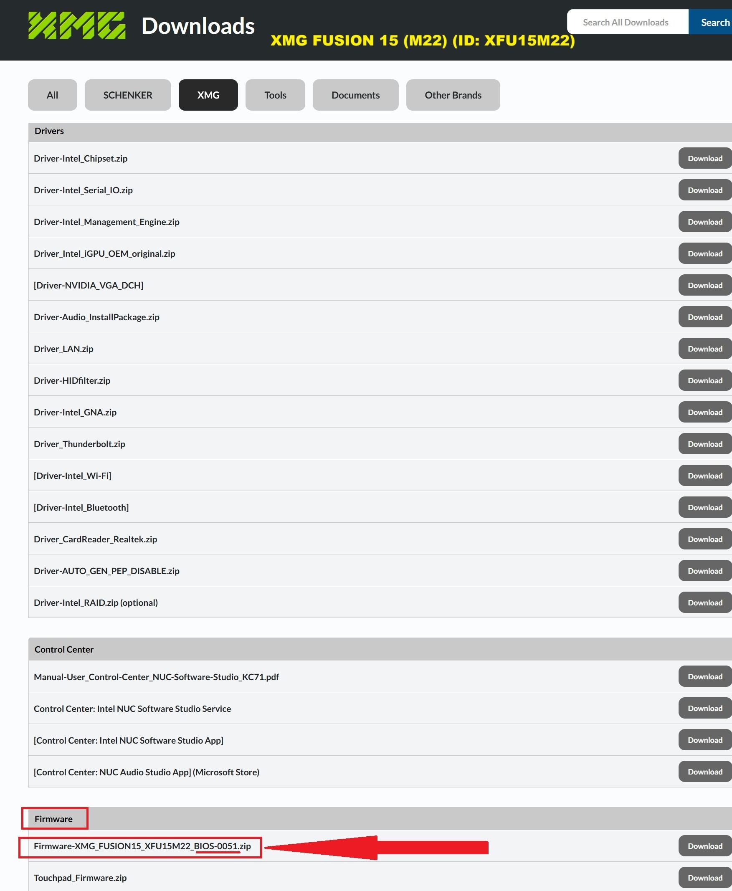This screenshot has width=732, height=891.
Task: Open the SCHENKER tab
Action: (x=128, y=95)
